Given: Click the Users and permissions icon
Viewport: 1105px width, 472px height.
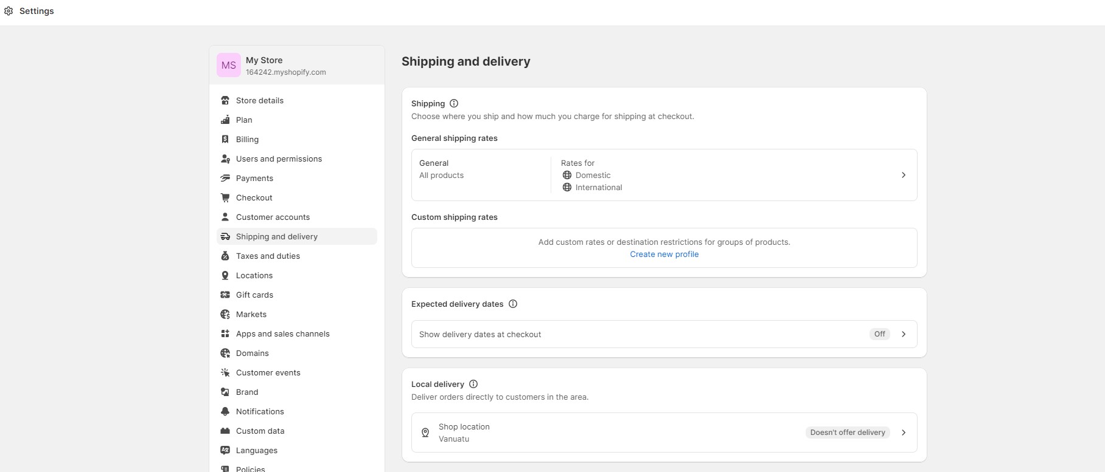Looking at the screenshot, I should (x=225, y=159).
